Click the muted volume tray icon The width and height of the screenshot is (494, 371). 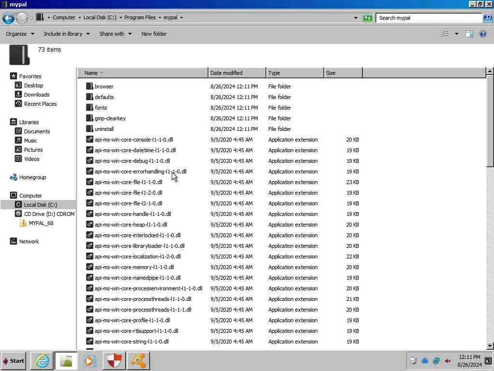coord(448,360)
